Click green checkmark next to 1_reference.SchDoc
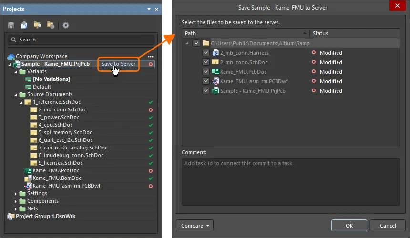Viewport: 410px width, 238px height. (x=151, y=102)
